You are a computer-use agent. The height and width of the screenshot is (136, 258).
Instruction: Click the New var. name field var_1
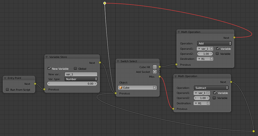coord(81,74)
